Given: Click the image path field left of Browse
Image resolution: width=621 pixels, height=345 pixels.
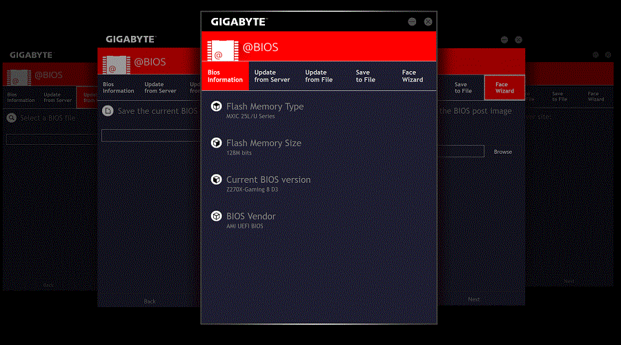Looking at the screenshot, I should tap(461, 151).
